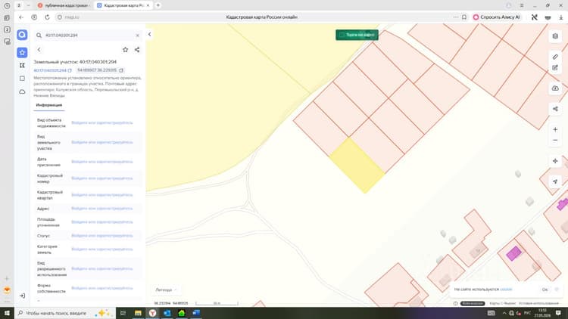The height and width of the screenshot is (319, 568).
Task: Collapse the left info panel chevron
Action: coord(150,34)
